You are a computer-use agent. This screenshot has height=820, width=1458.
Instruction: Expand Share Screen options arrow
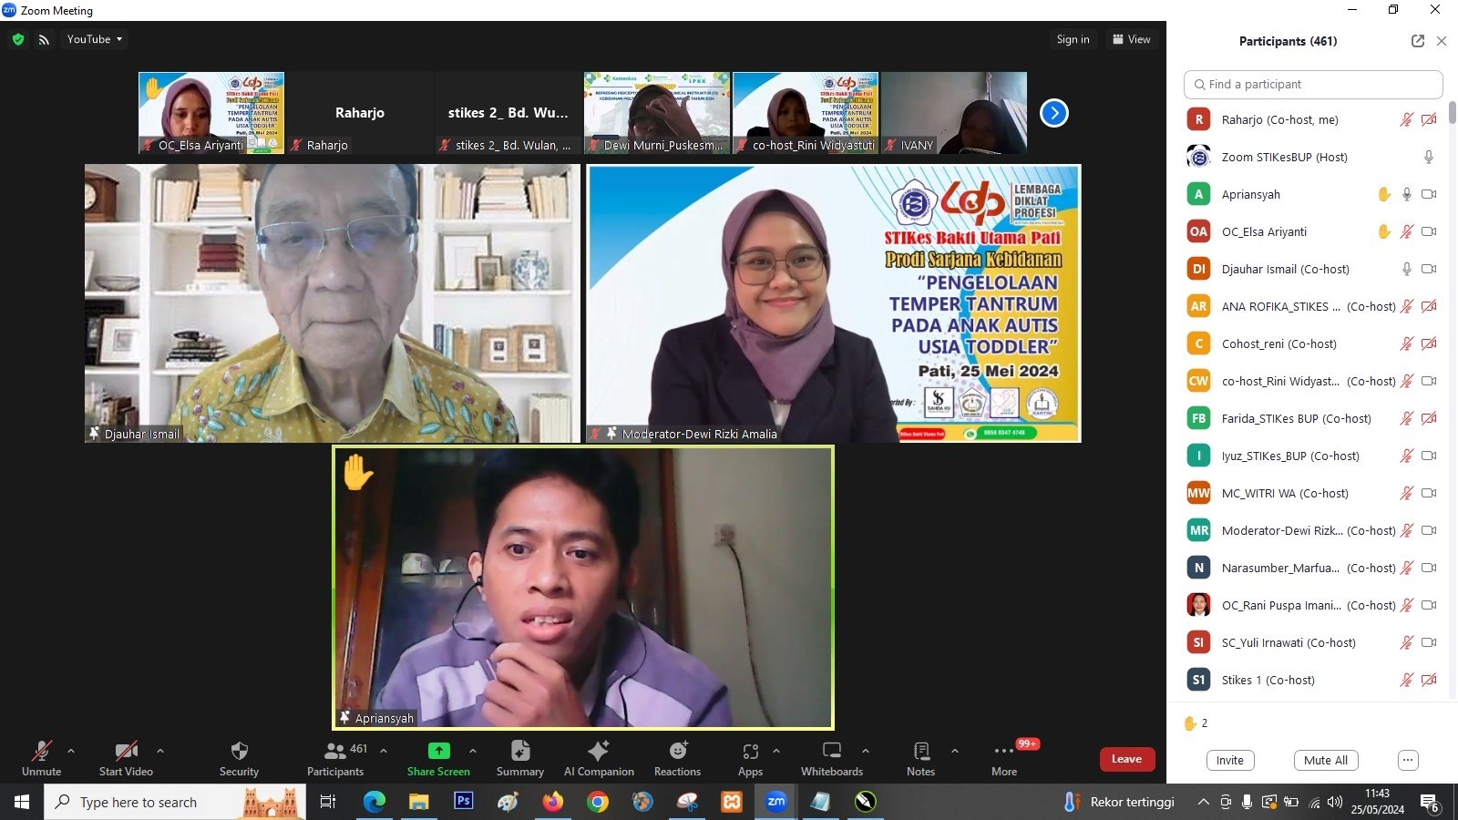[x=472, y=751]
